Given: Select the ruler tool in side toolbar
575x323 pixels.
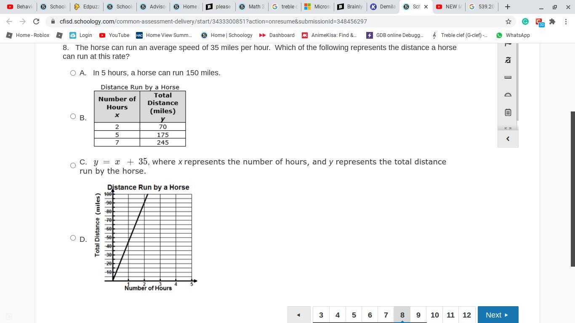Looking at the screenshot, I should coord(508,77).
